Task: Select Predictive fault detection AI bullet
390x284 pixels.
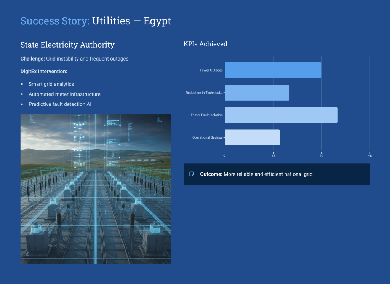Action: tap(60, 104)
